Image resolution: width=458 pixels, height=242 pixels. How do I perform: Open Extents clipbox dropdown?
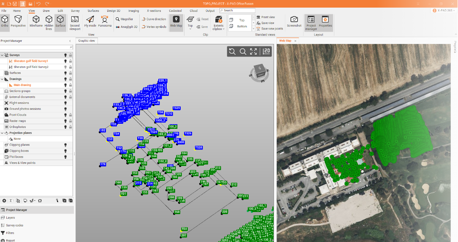(x=219, y=23)
